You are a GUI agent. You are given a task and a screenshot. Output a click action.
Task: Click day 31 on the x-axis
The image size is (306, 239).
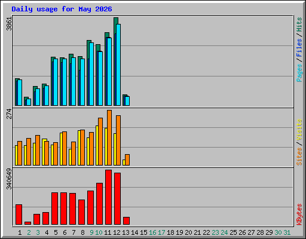[287, 232]
